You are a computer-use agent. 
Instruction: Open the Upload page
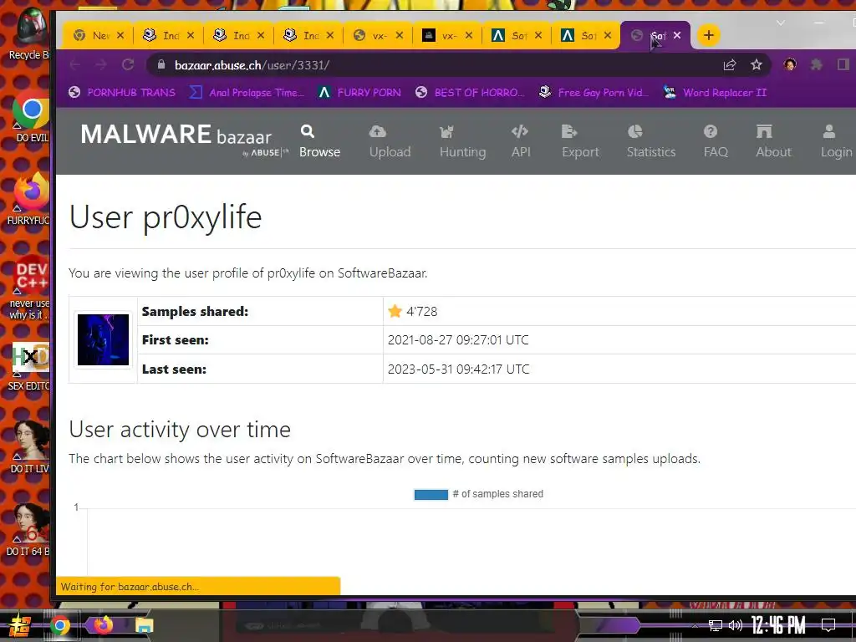click(x=390, y=141)
